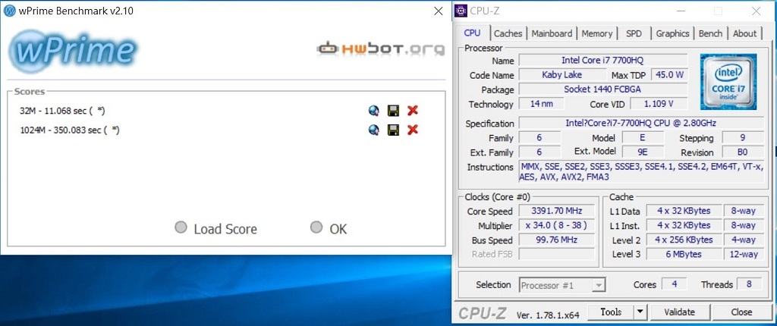Screen dimensions: 777x326
Task: Delete the 32M score with red X
Action: (412, 111)
